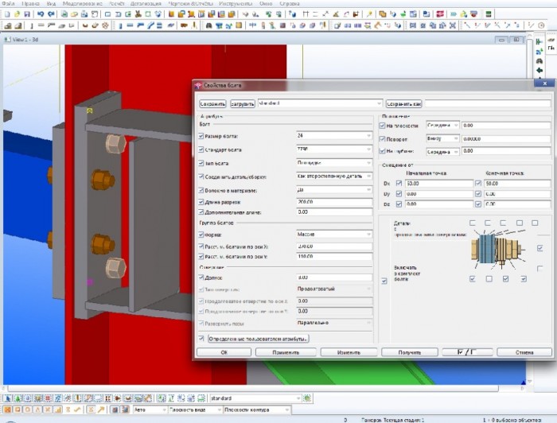
Task: Open the Инструменты menu
Action: click(236, 3)
